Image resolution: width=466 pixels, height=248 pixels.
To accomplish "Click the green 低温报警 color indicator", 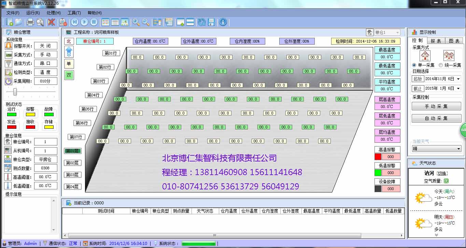I will pyautogui.click(x=378, y=173).
